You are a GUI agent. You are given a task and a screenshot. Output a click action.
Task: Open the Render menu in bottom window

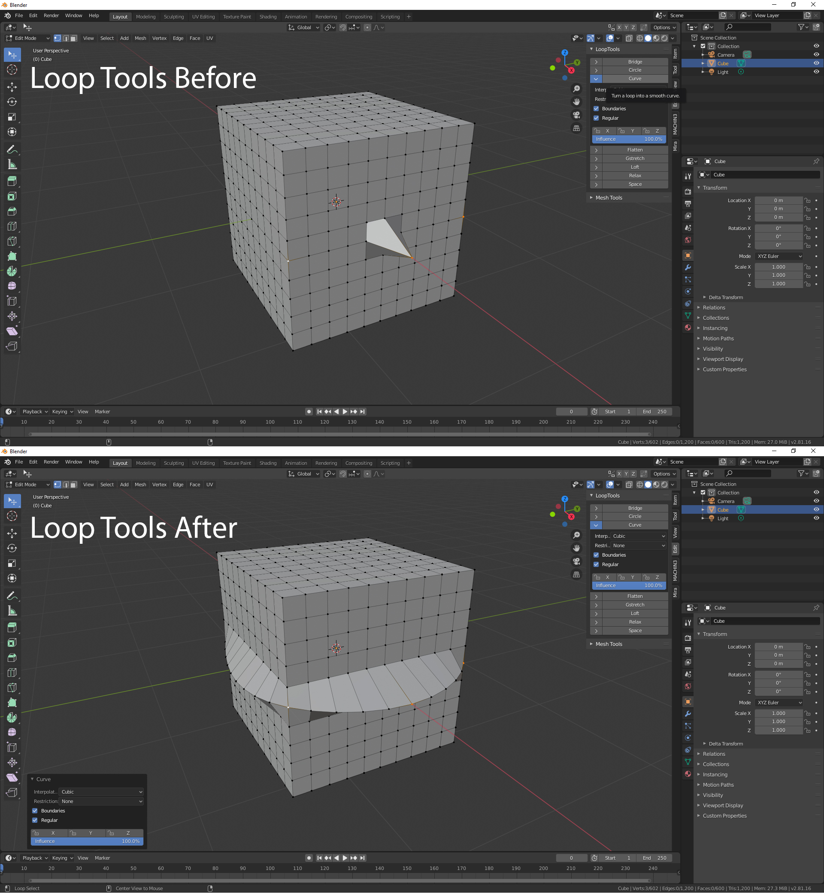click(x=51, y=462)
